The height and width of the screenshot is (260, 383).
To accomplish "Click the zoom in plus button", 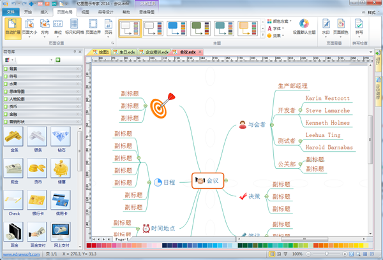I will pos(345,254).
